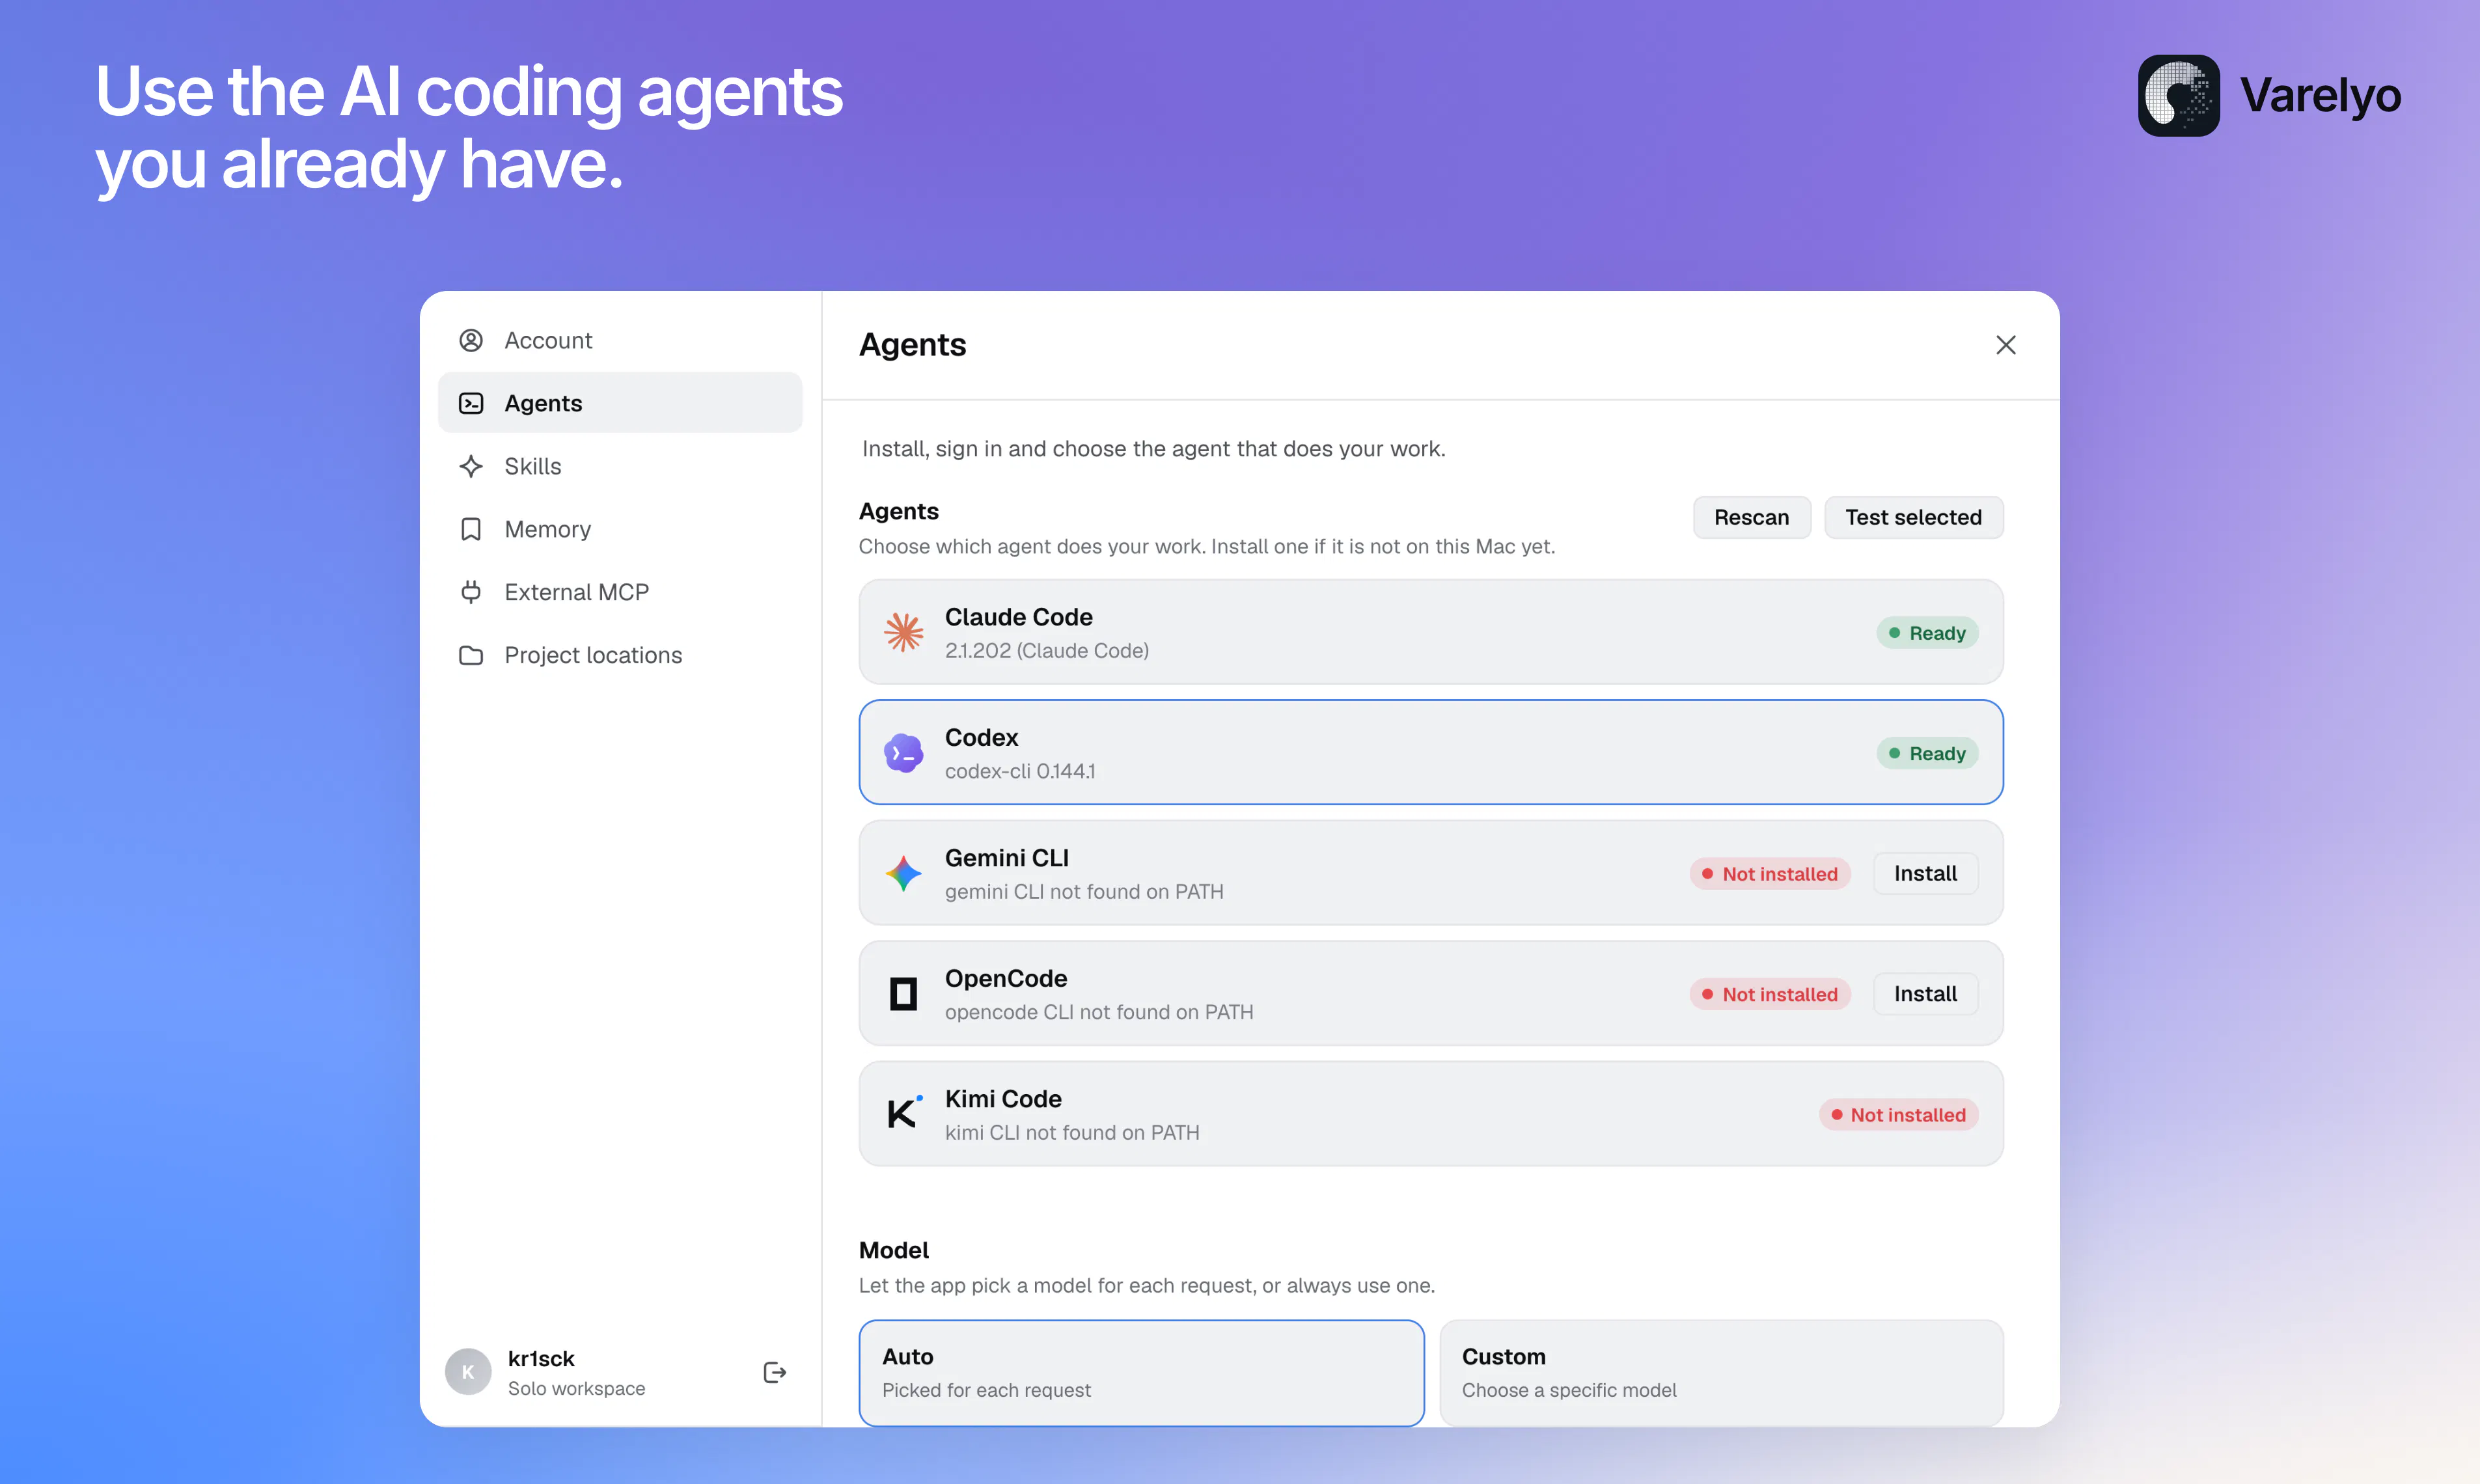Click the Kimi Code K logo
Viewport: 2480px width, 1484px height.
(904, 1112)
